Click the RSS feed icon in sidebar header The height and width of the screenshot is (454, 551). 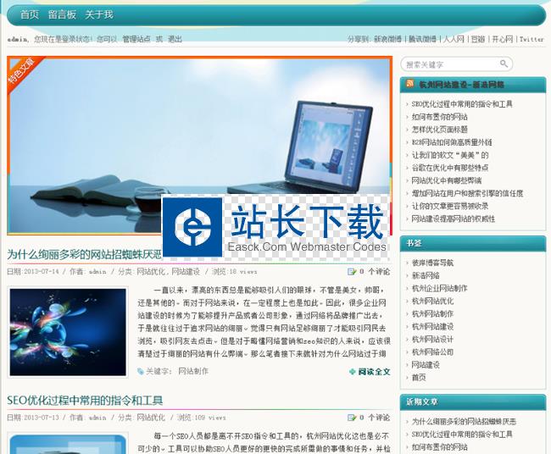pos(409,84)
